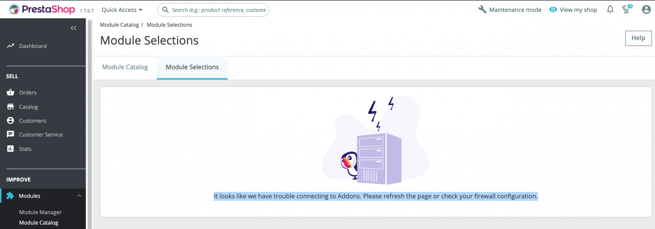This screenshot has width=655, height=229.
Task: Collapse the Modules submenu chevron
Action: pos(79,196)
